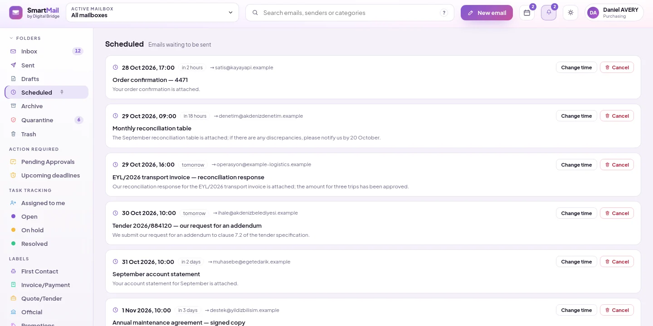Open the Archive folder
The image size is (653, 326).
click(47, 106)
